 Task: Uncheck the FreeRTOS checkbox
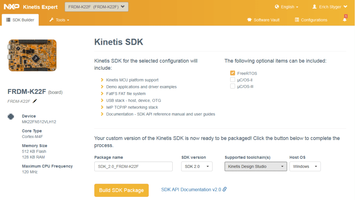233,73
